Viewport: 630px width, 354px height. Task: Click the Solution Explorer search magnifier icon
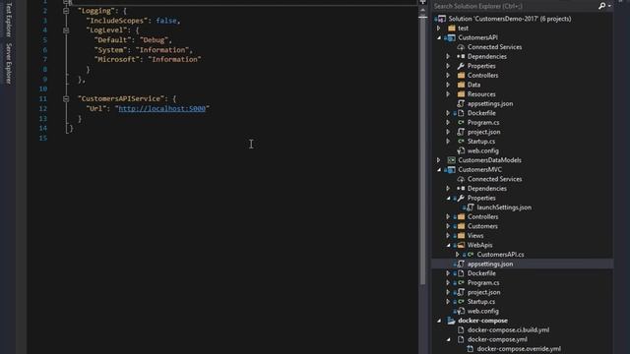point(601,6)
